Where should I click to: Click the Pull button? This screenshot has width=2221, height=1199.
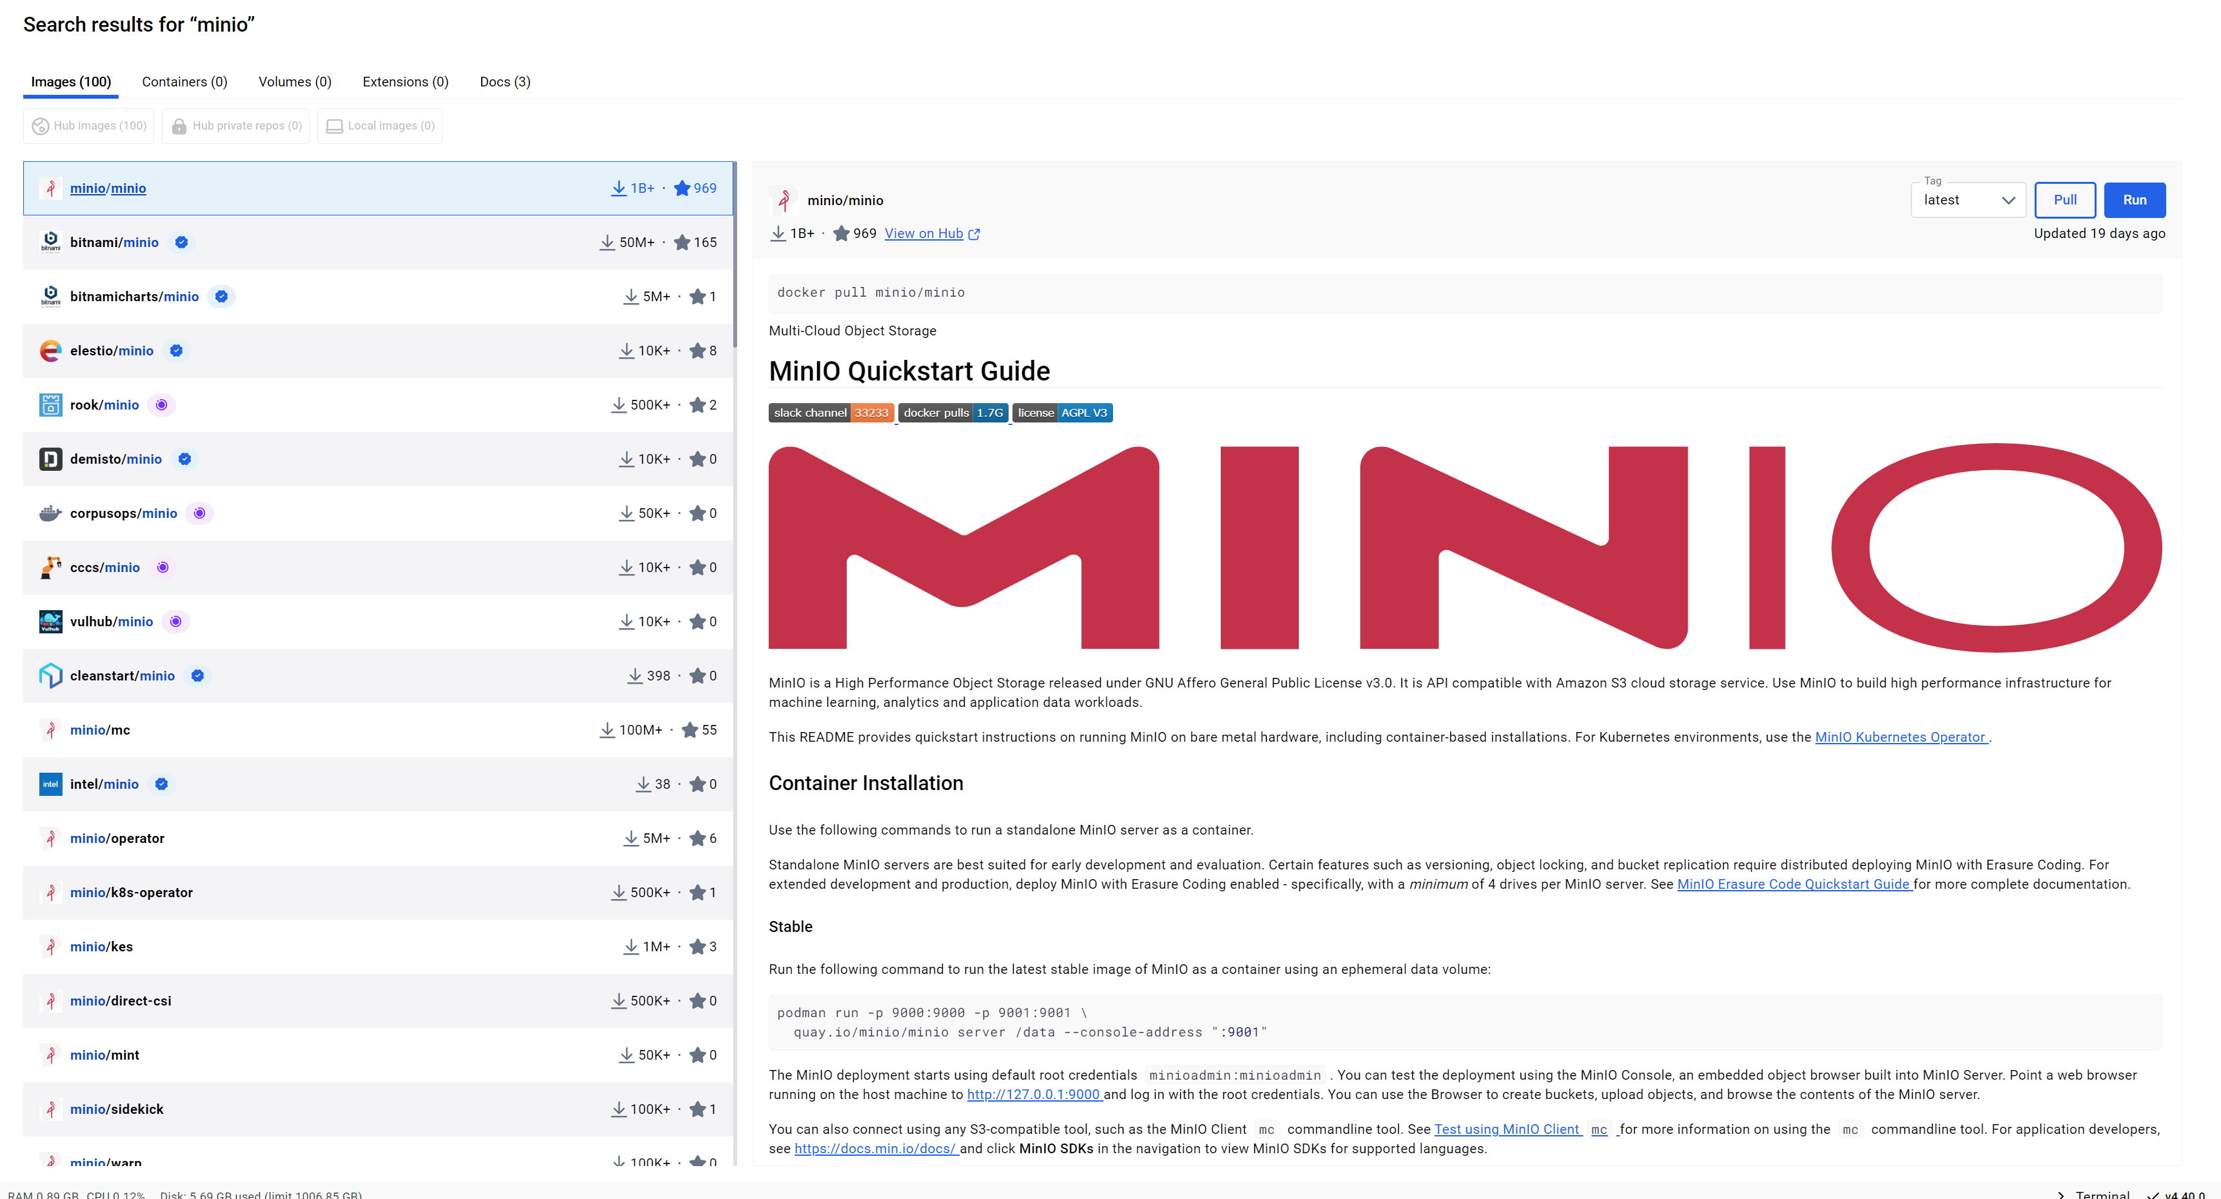click(2065, 200)
